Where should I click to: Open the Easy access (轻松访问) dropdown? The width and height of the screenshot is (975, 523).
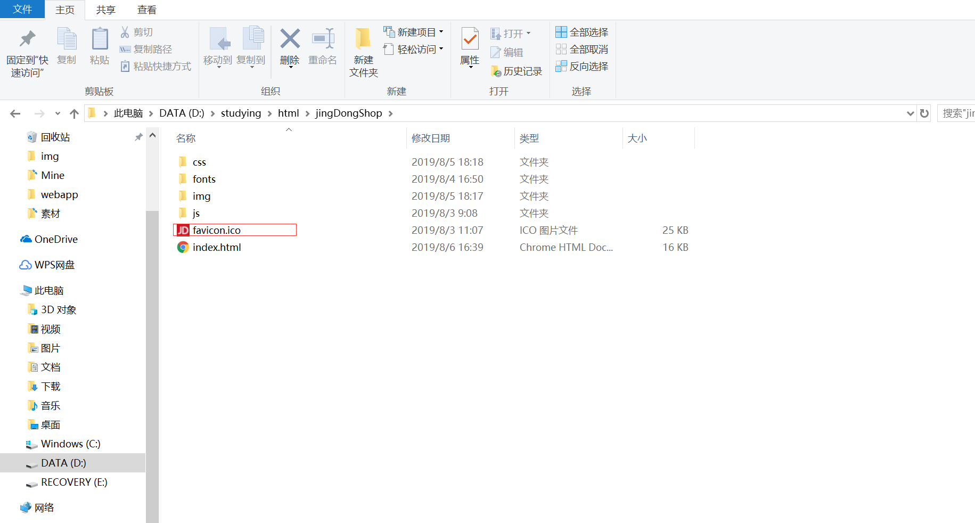pos(413,50)
